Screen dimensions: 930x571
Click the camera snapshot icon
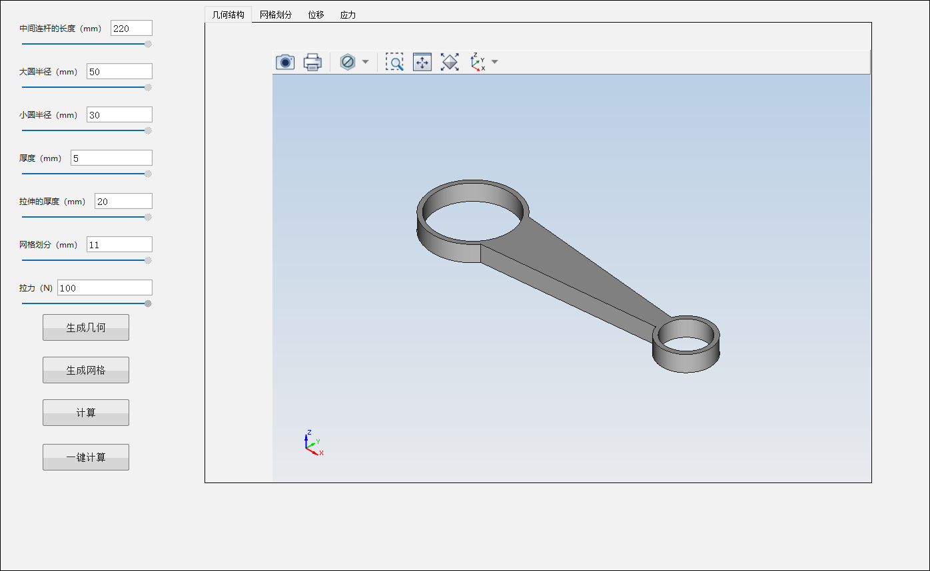(x=285, y=62)
